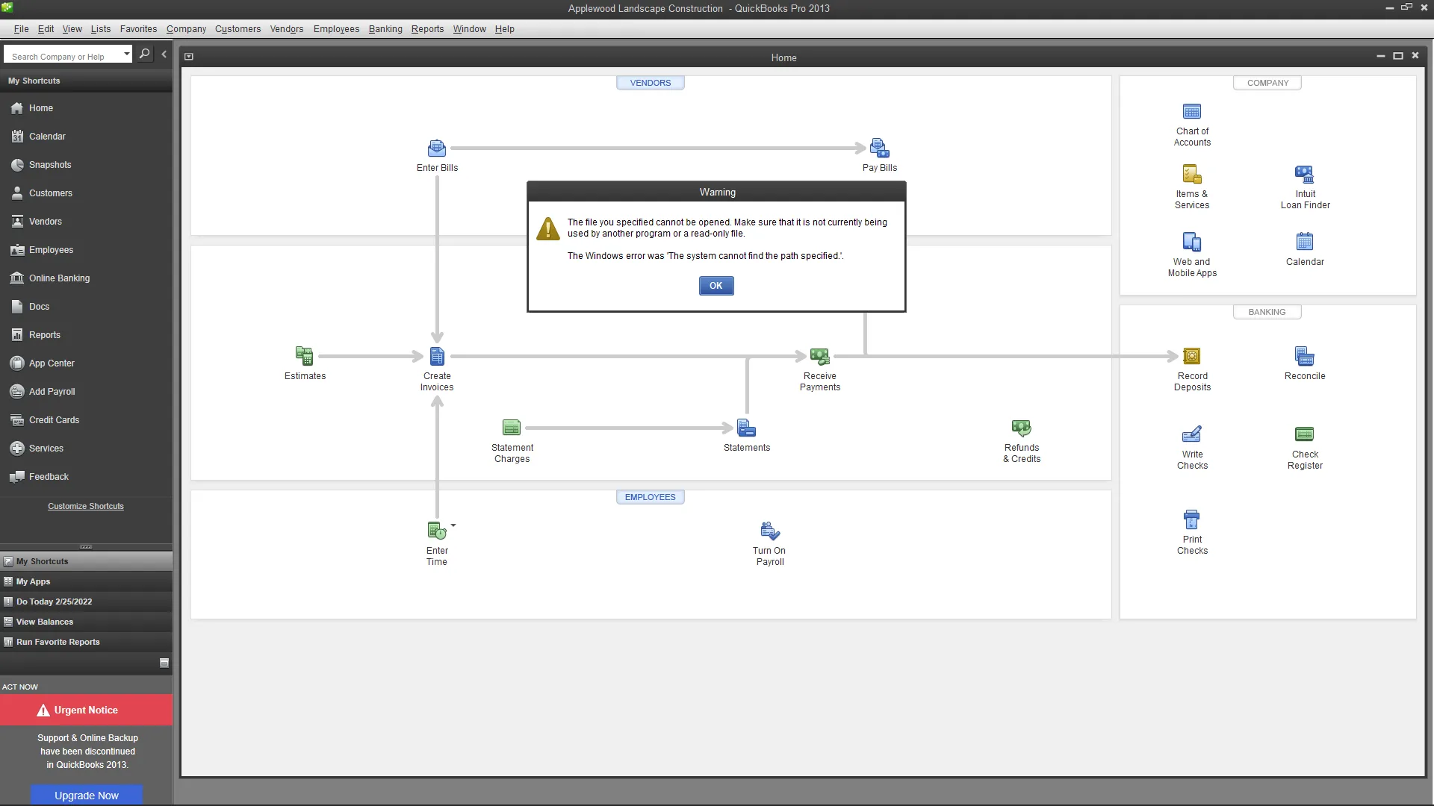Open Chart of Accounts icon
Image resolution: width=1434 pixels, height=806 pixels.
1192,112
